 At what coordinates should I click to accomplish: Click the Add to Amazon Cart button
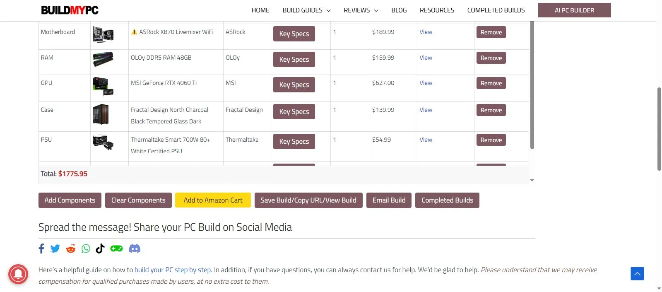[x=213, y=200]
